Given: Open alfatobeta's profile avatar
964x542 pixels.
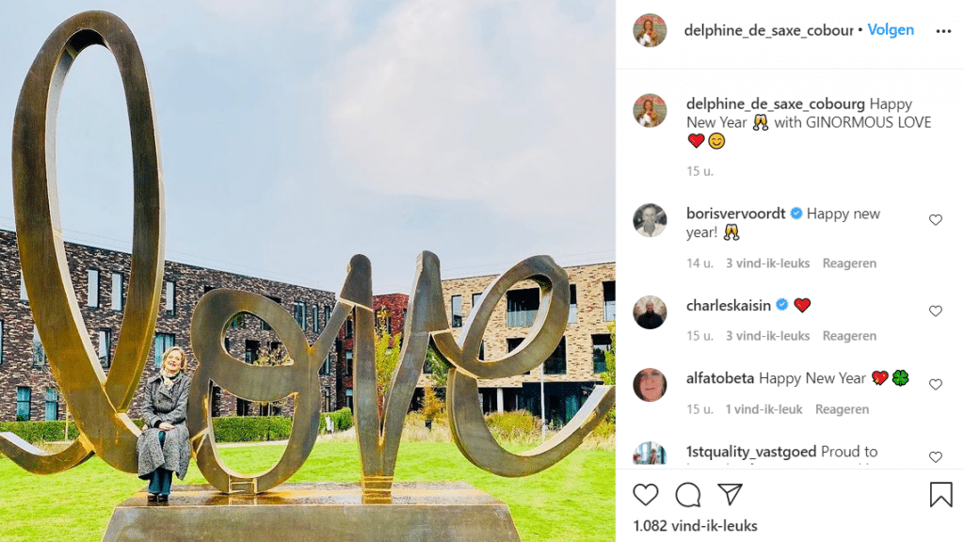Looking at the screenshot, I should coord(650,385).
